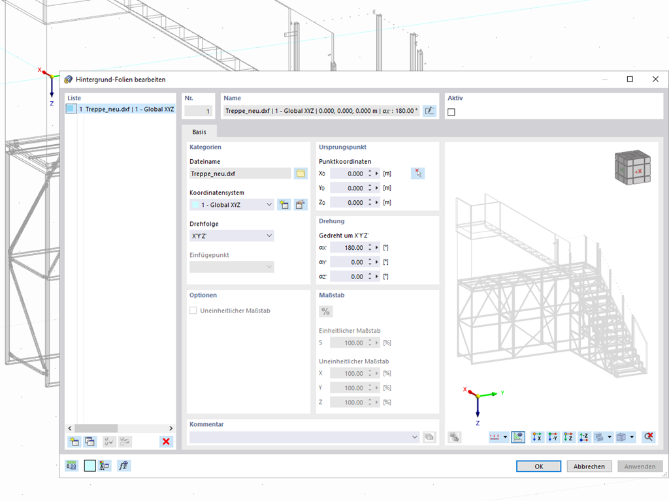Click view in X direction icon
Viewport: 669px width, 501px height.
pos(537,436)
